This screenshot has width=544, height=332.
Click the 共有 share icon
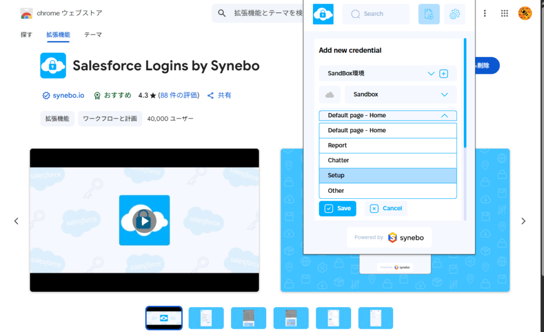coord(210,96)
